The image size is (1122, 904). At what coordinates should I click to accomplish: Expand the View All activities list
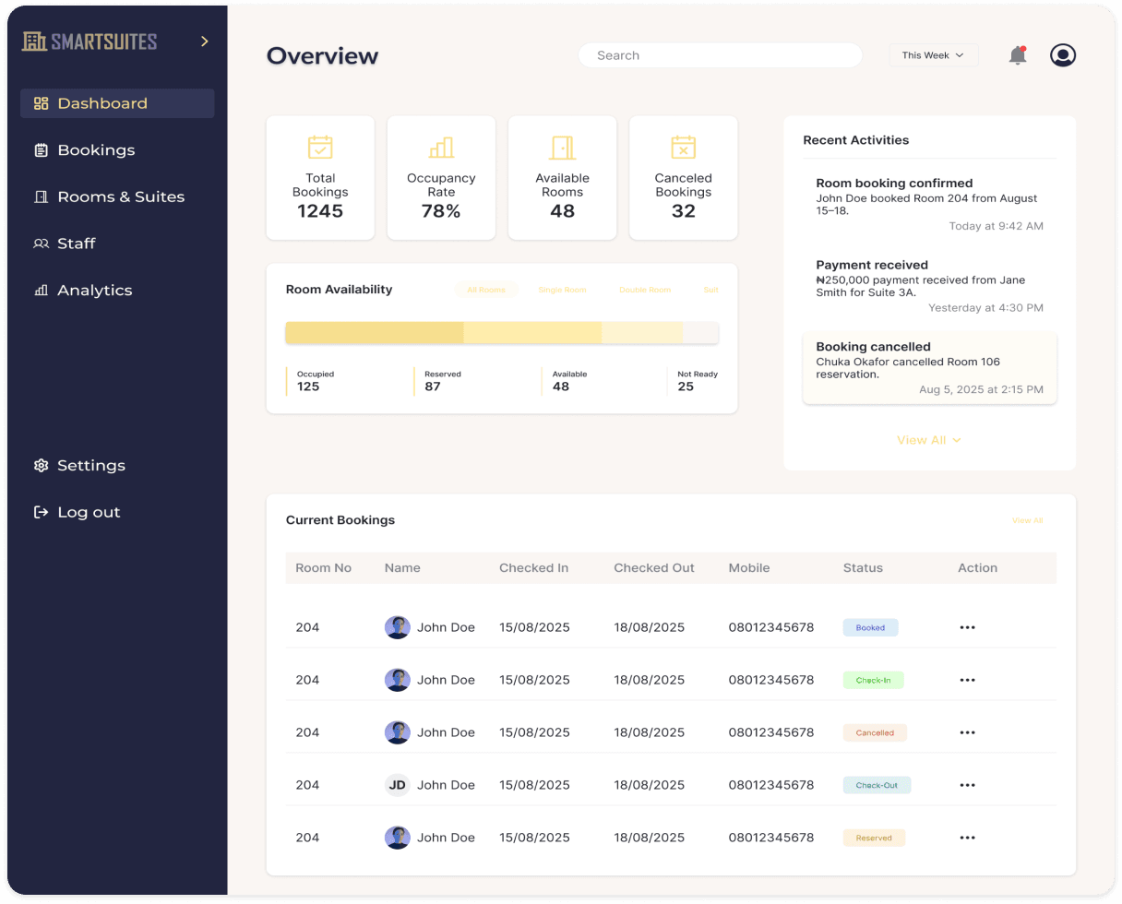pos(929,440)
